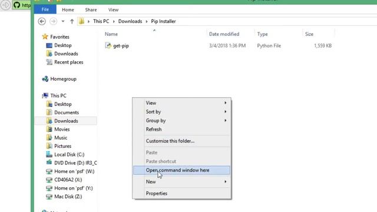Click the 3/4/2018 1:36 PM date cell
377x212 pixels.
(x=227, y=46)
